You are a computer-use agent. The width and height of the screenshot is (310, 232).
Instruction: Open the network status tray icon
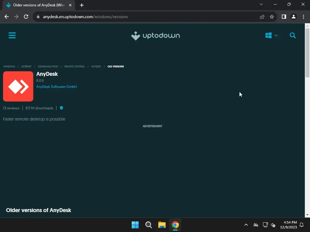265,225
